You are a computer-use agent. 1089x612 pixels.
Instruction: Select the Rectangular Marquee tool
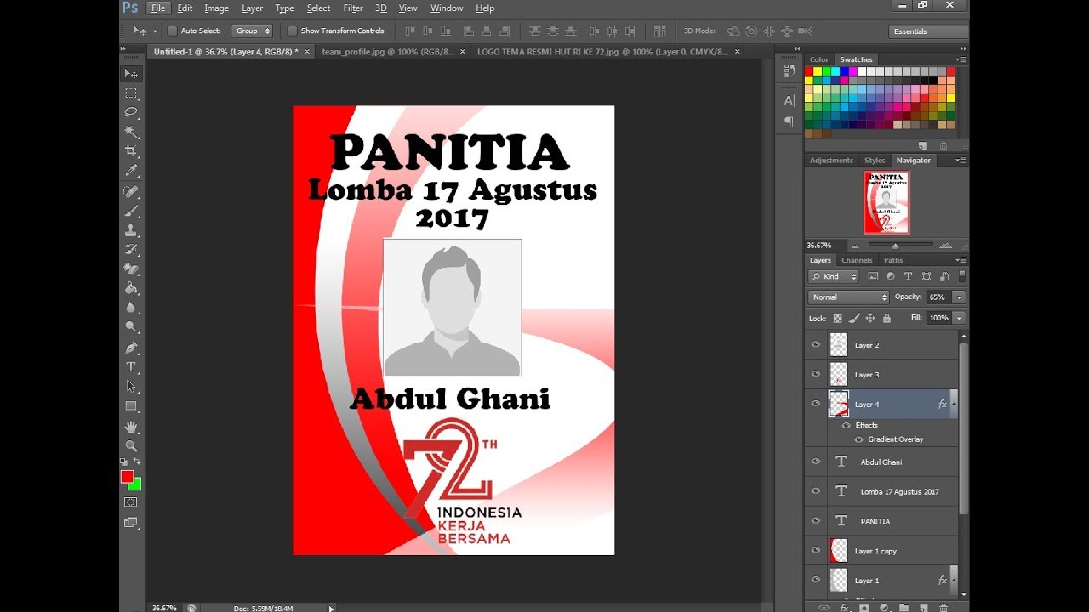[131, 93]
